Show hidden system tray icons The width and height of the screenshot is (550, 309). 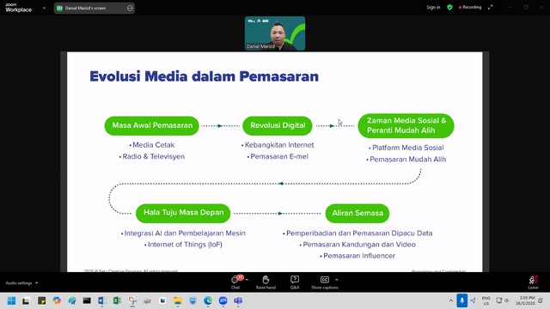[450, 300]
